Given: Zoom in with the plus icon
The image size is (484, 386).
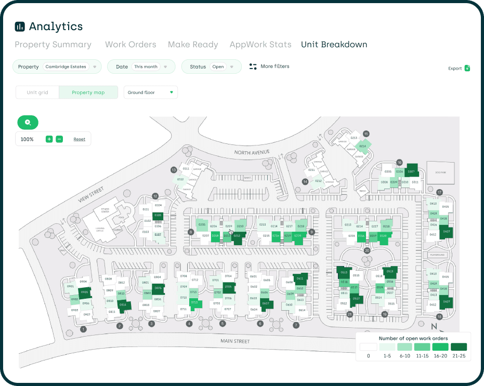Looking at the screenshot, I should (49, 139).
